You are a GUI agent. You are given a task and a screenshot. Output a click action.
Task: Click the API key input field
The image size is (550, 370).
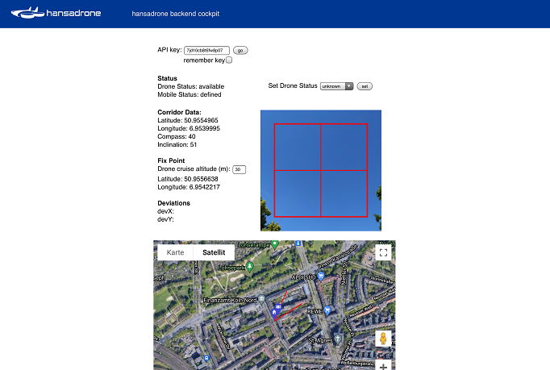click(207, 50)
